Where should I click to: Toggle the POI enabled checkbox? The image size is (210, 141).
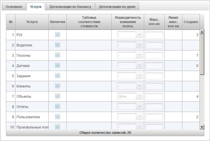click(58, 35)
